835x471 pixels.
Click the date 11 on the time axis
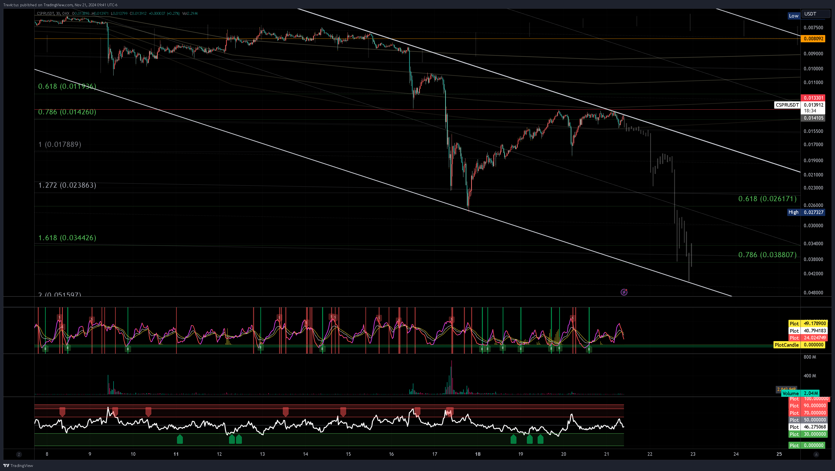click(176, 454)
